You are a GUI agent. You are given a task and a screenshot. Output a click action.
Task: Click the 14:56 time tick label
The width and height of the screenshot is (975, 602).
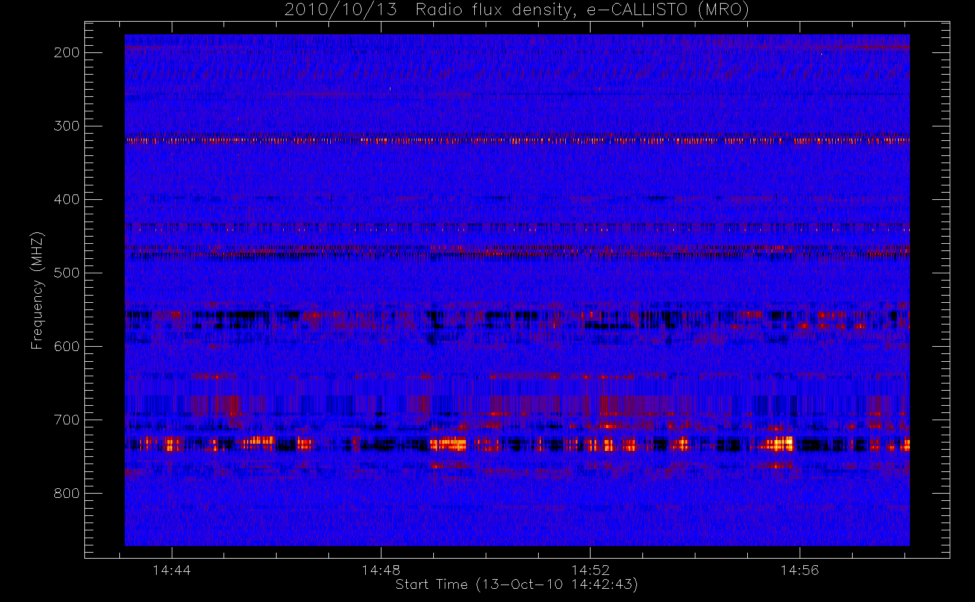tap(800, 570)
